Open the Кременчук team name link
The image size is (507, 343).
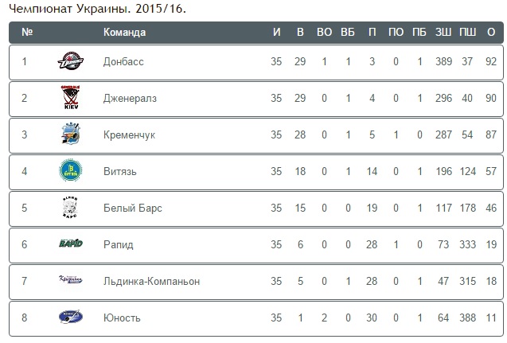click(x=129, y=134)
